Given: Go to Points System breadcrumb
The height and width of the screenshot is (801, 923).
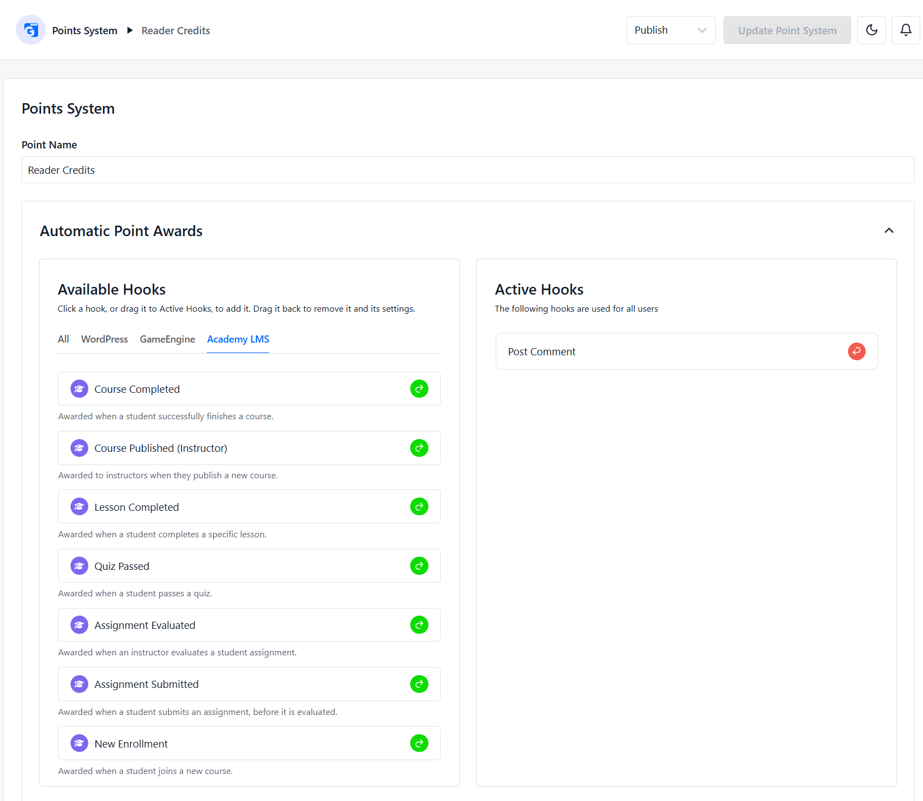Looking at the screenshot, I should [x=84, y=30].
